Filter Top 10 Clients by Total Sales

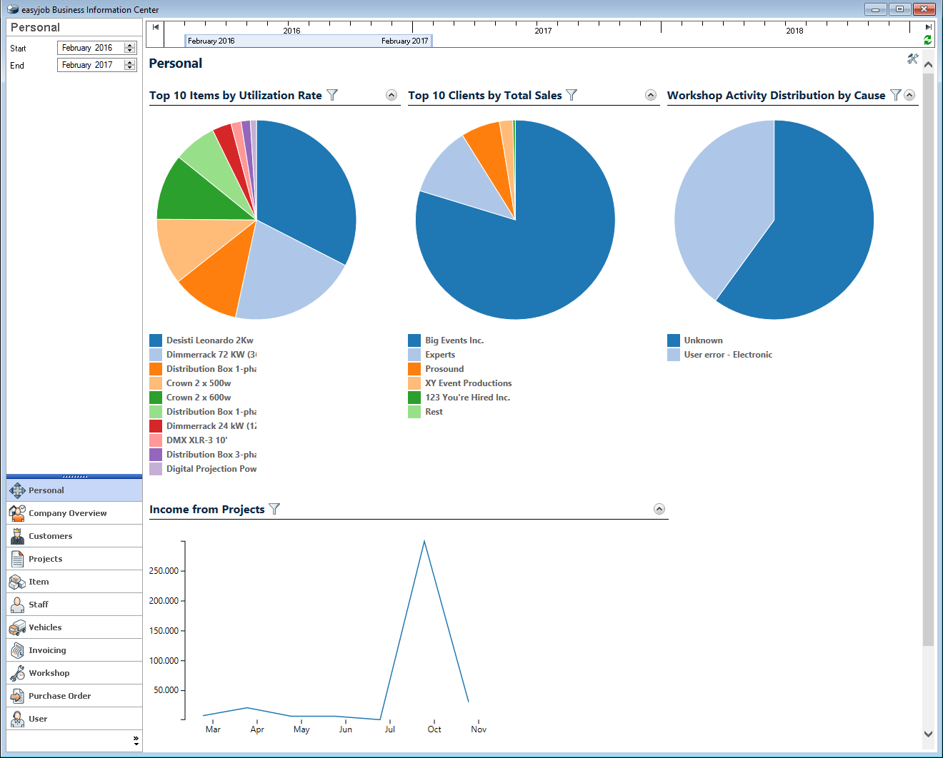click(572, 95)
